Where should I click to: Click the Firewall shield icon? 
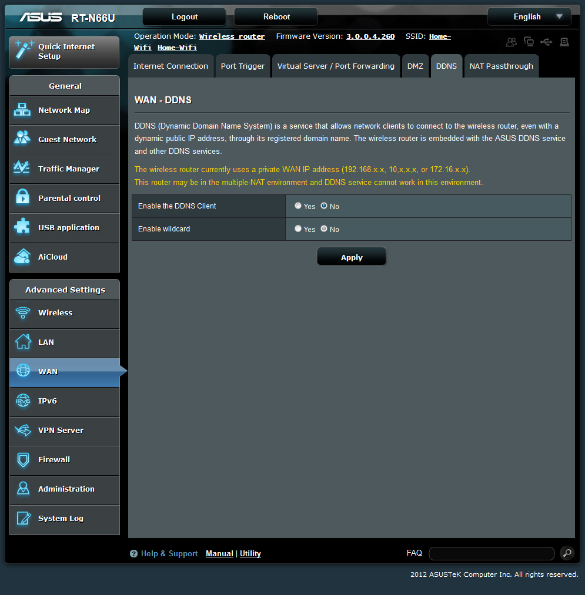(23, 459)
